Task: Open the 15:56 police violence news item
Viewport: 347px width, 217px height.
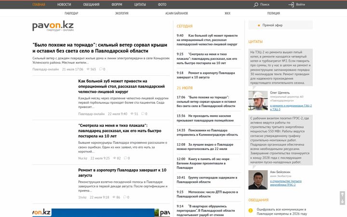Action: coord(205,118)
